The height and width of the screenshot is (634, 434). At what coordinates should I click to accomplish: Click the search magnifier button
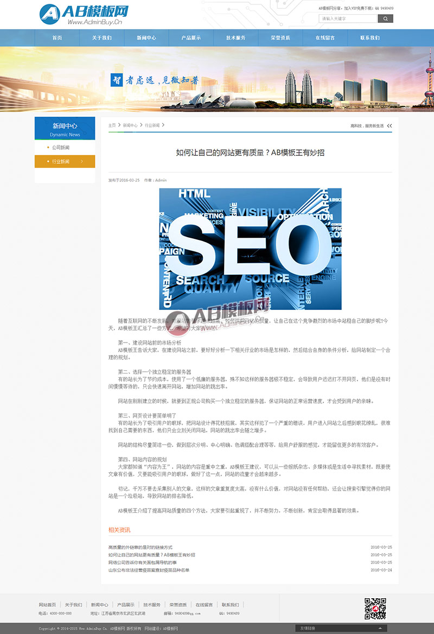coord(385,18)
